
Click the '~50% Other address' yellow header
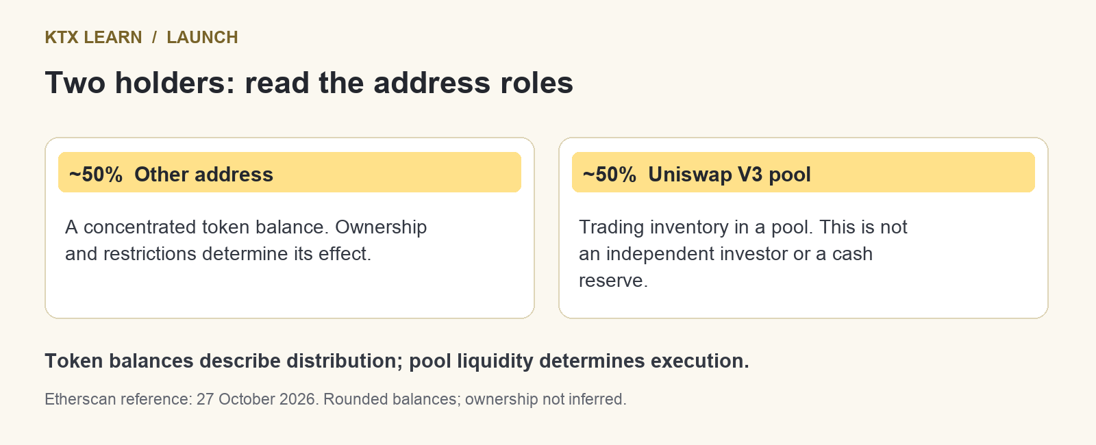pos(290,173)
